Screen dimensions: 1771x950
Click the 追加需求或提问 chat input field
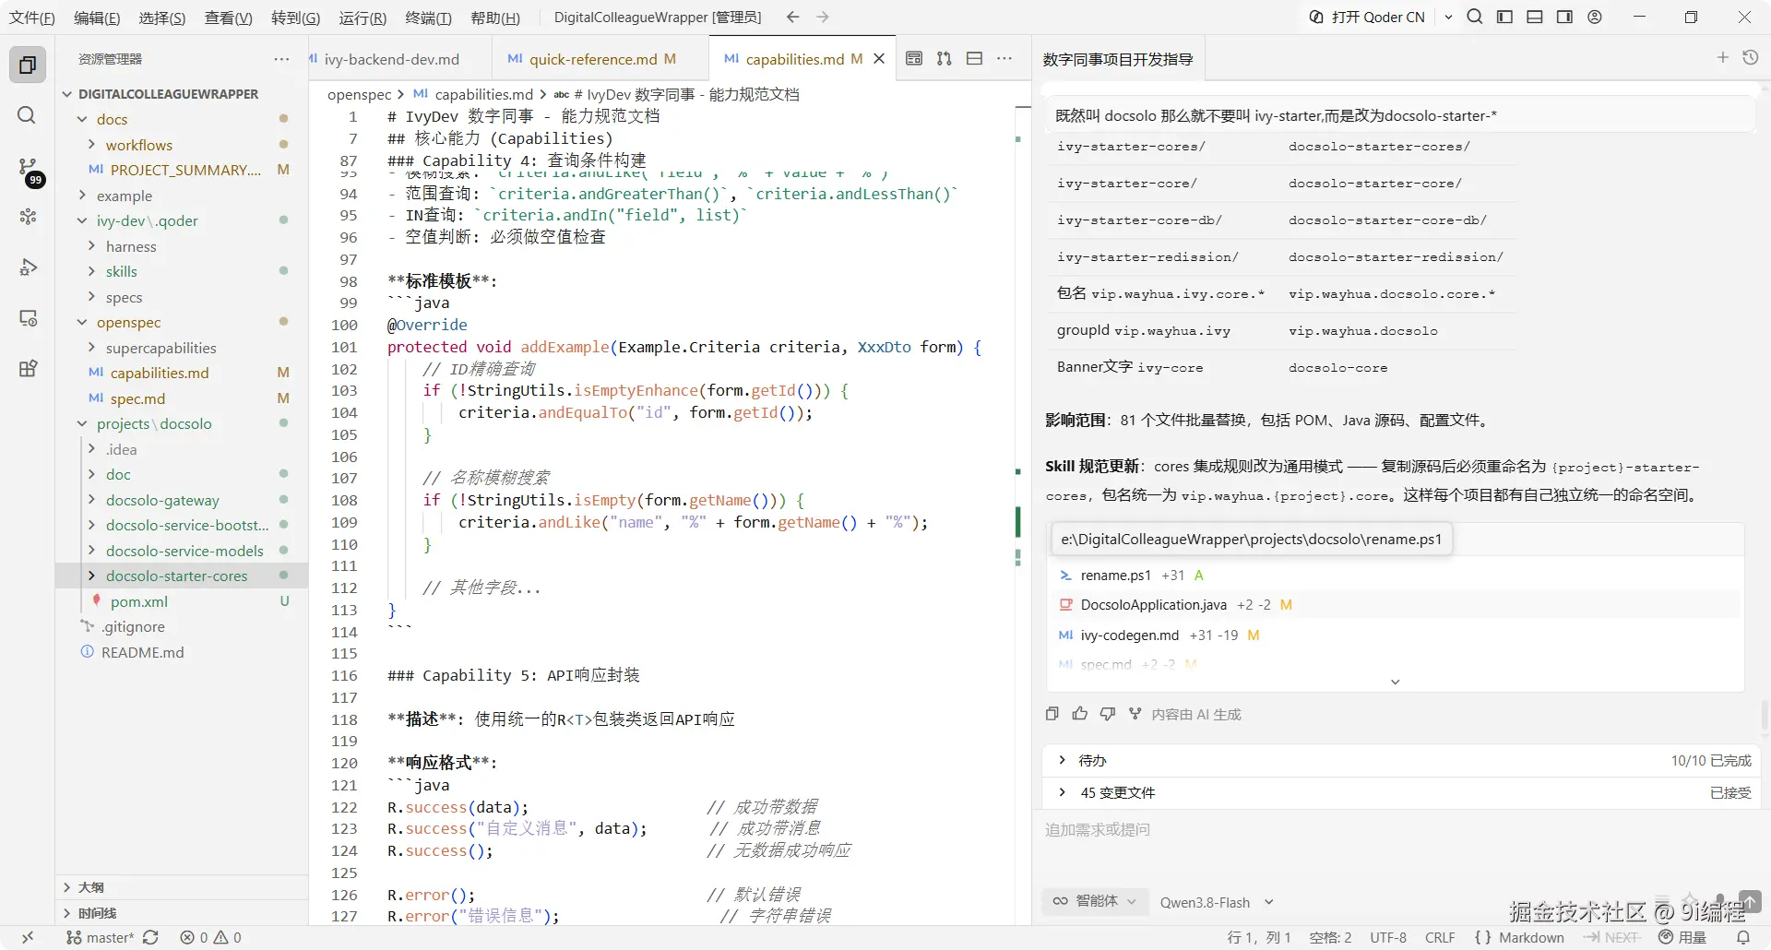(x=1401, y=830)
